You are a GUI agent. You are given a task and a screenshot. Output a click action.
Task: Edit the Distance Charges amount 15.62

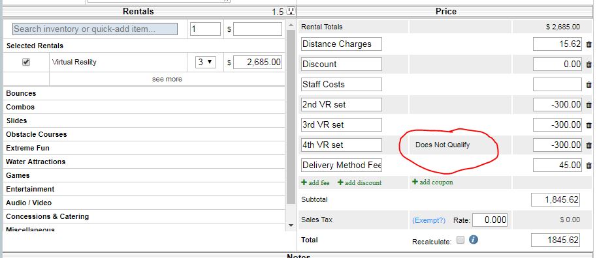pyautogui.click(x=557, y=44)
